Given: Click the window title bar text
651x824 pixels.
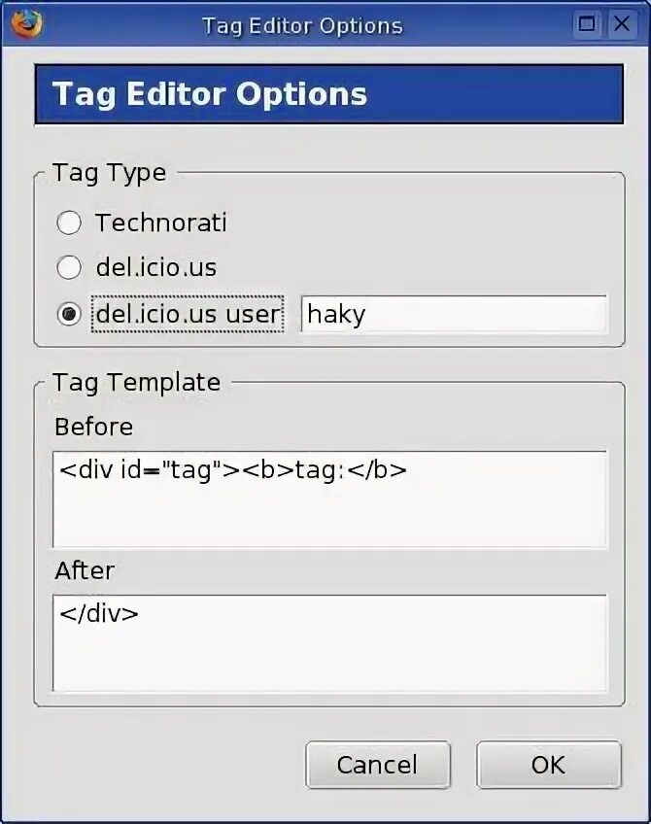Looking at the screenshot, I should (301, 25).
